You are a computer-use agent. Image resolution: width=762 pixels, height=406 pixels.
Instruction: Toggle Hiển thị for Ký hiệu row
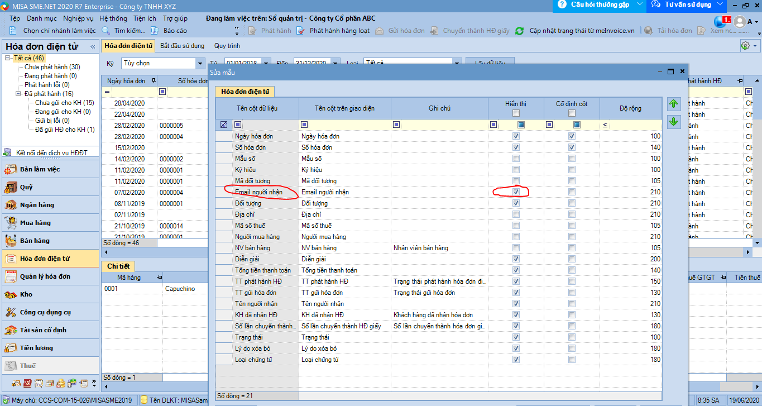coord(516,170)
